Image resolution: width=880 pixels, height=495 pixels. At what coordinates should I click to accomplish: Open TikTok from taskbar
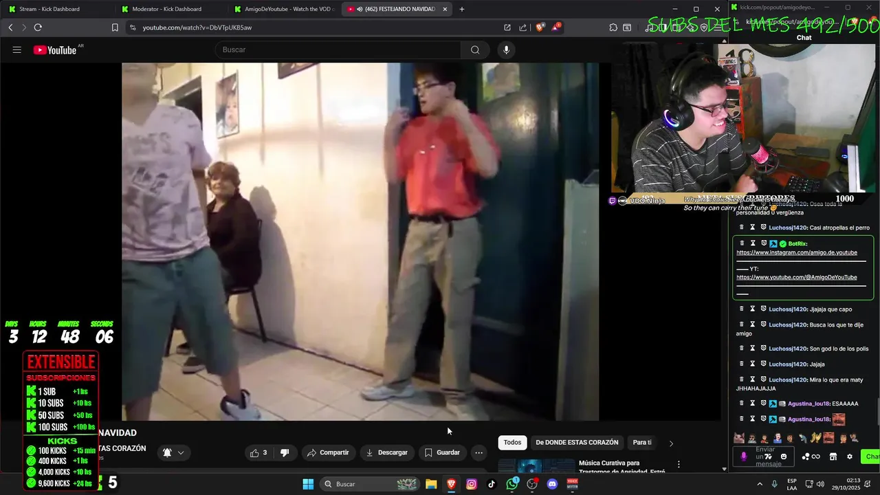click(x=492, y=484)
